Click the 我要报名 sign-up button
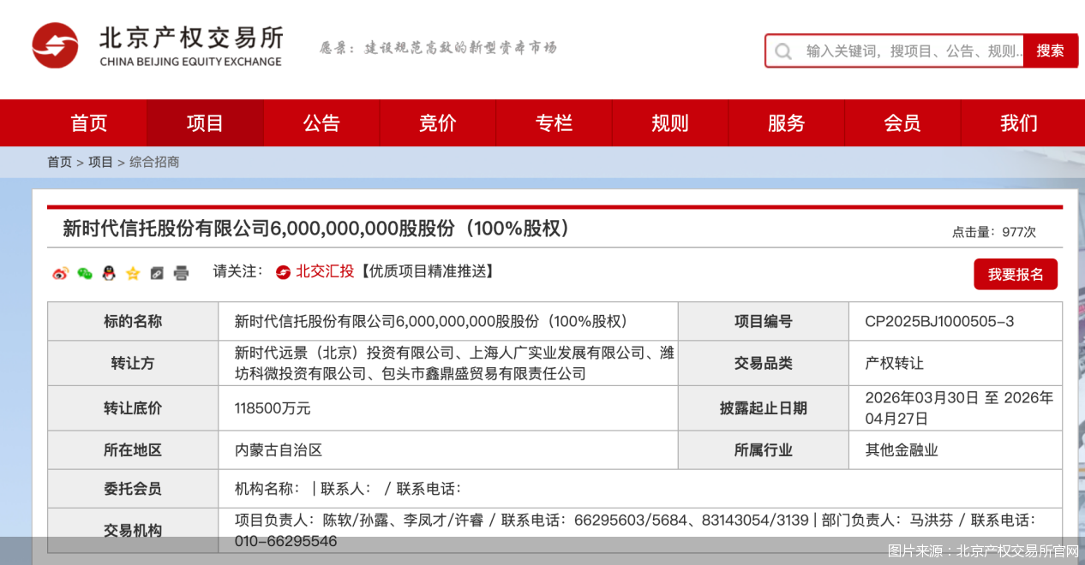The width and height of the screenshot is (1085, 565). 1016,274
